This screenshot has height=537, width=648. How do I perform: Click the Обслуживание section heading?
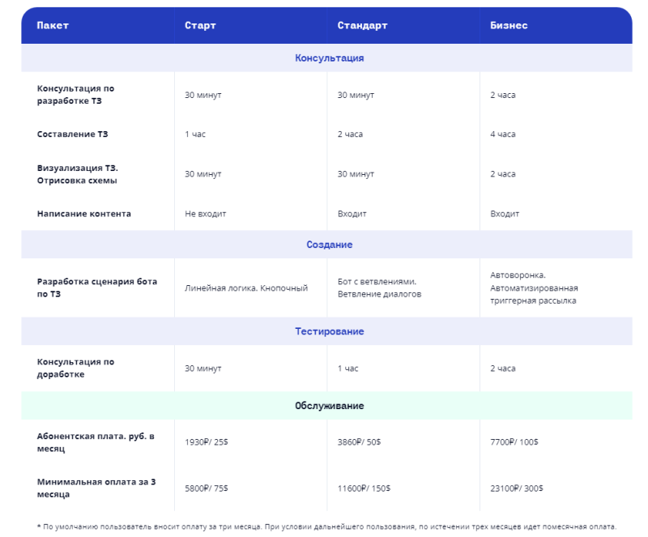pos(330,406)
